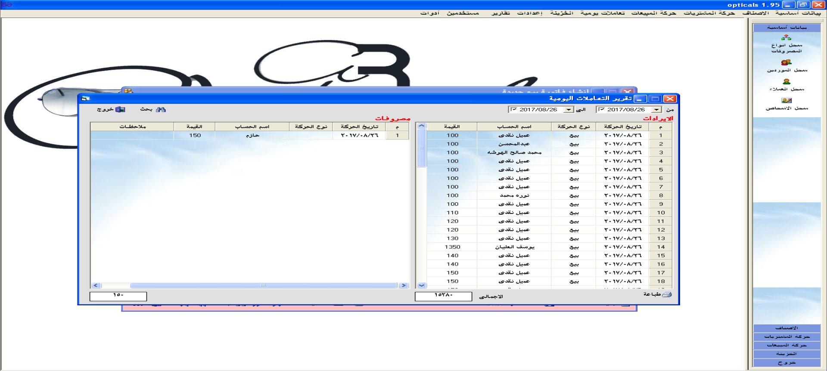Screen dimensions: 827x371
Task: Click the printer icon for printing
Action: [667, 295]
